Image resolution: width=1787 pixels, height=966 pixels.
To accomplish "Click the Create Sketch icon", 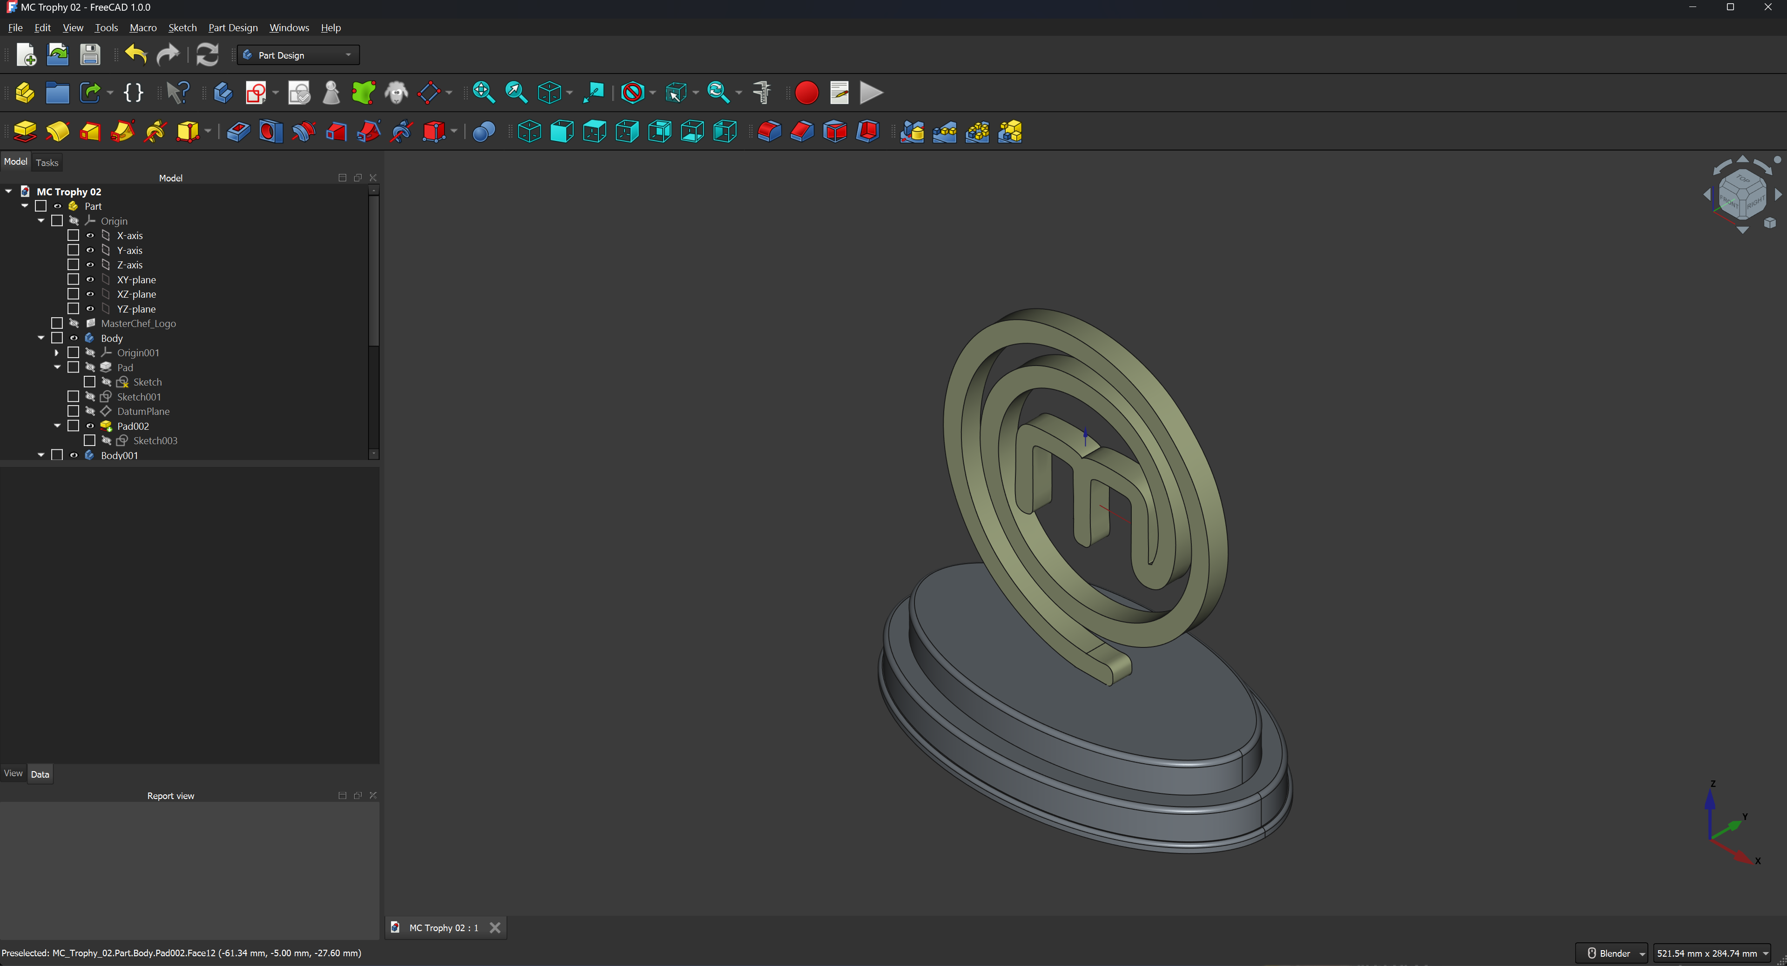I will click(x=257, y=93).
